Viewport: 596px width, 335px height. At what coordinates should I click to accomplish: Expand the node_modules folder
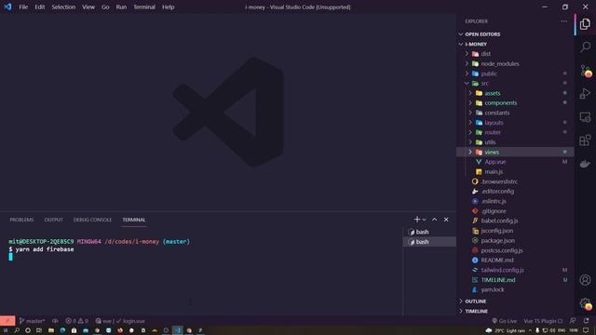[x=515, y=64]
